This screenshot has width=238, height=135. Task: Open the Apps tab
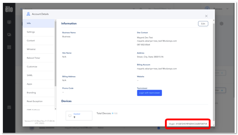point(39,84)
